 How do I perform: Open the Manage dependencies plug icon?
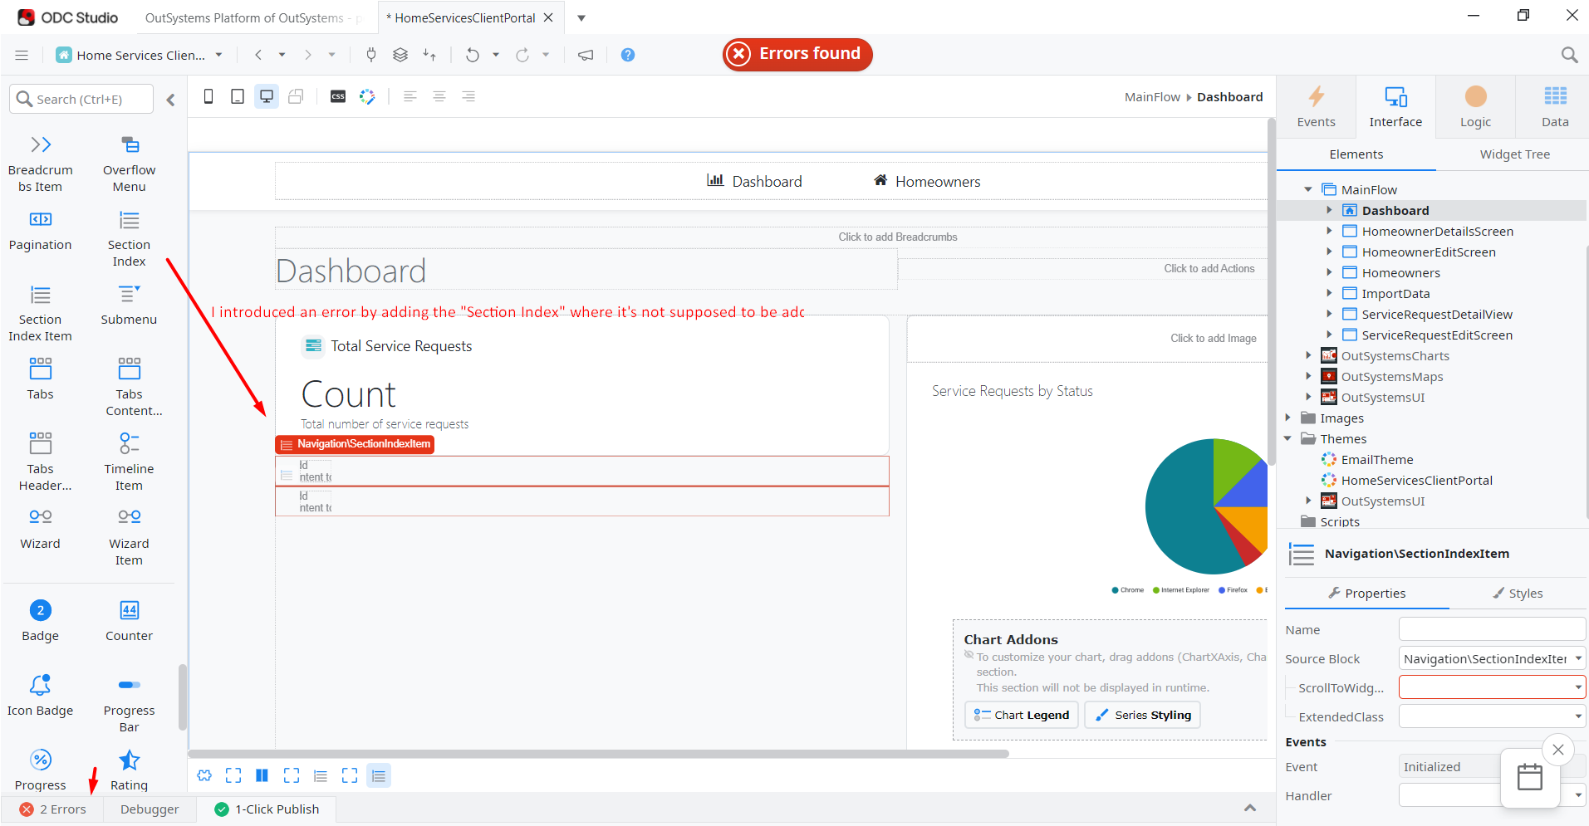371,55
